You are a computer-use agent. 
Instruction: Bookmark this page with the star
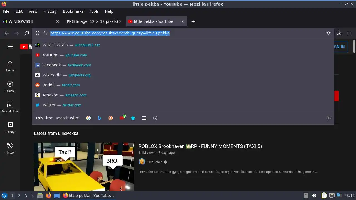[x=328, y=33]
